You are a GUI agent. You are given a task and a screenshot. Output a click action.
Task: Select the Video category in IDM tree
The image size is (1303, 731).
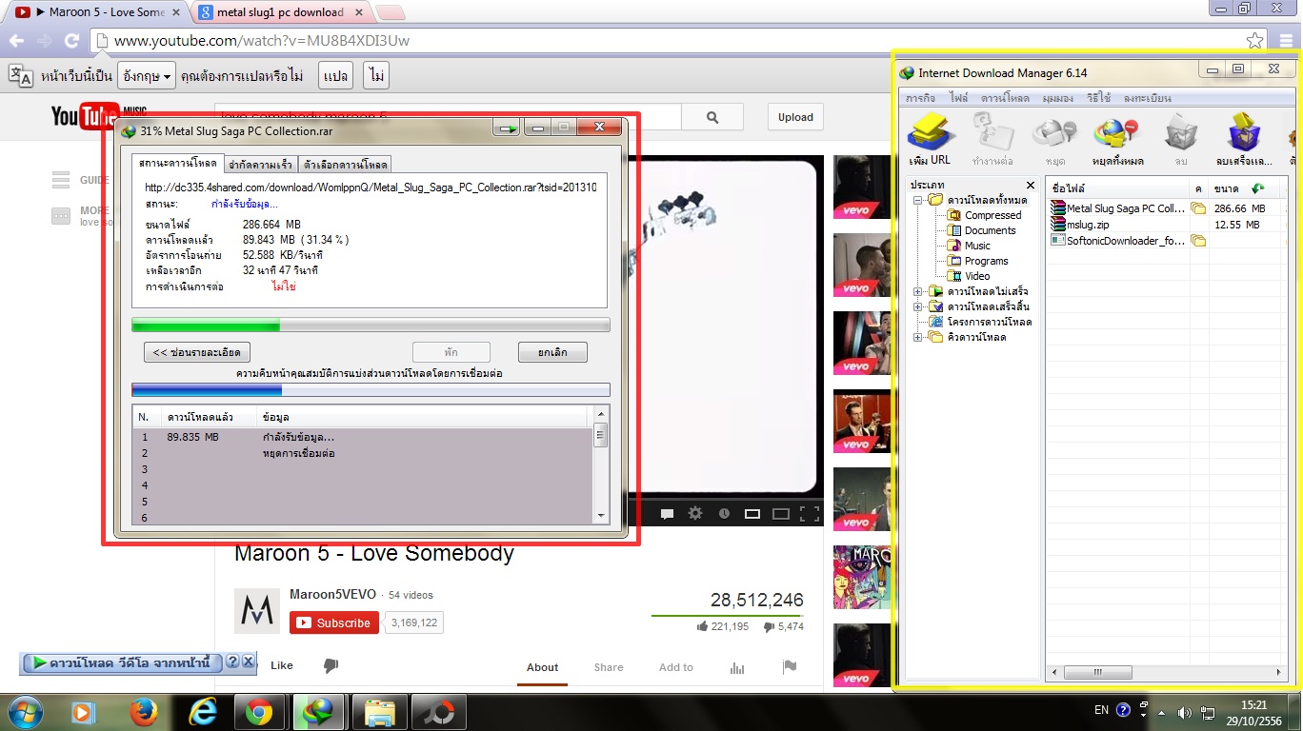(x=977, y=276)
